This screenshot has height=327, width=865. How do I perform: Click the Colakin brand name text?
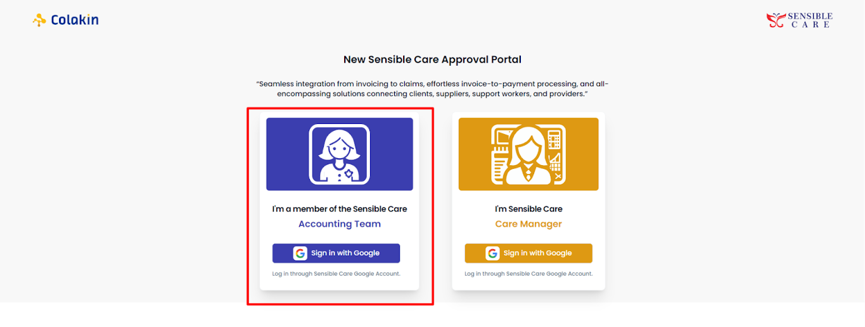click(75, 20)
